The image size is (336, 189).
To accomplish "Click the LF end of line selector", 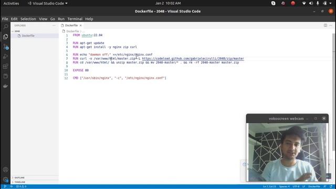I will pyautogui.click(x=303, y=186).
